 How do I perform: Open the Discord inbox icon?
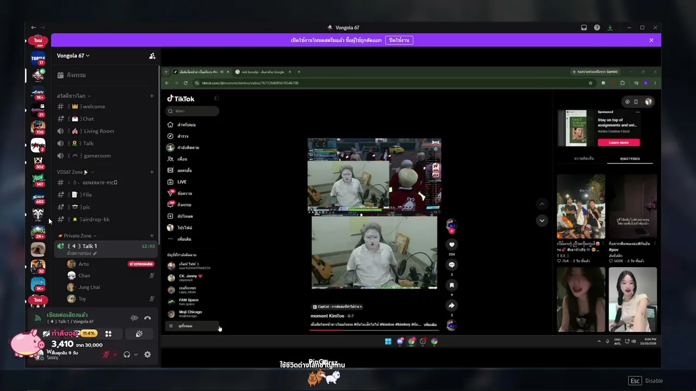coord(584,28)
